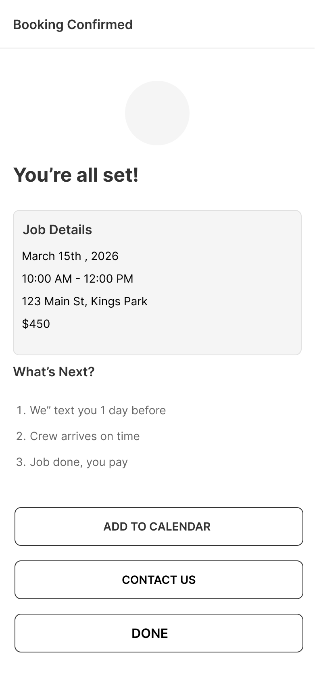
Task: Click the Job Details section title
Action: 58,229
